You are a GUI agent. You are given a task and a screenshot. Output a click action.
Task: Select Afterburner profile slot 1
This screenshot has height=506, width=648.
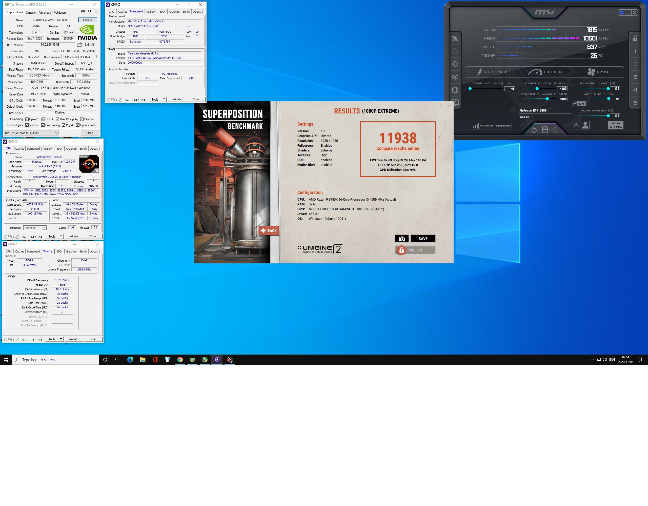click(x=635, y=51)
